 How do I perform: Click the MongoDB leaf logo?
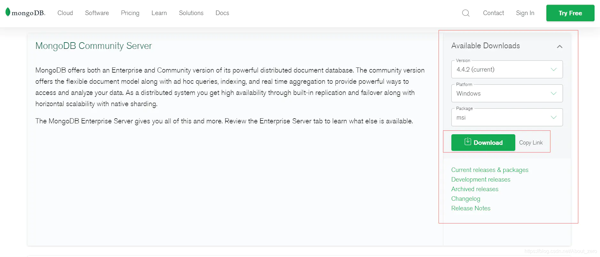pyautogui.click(x=7, y=12)
